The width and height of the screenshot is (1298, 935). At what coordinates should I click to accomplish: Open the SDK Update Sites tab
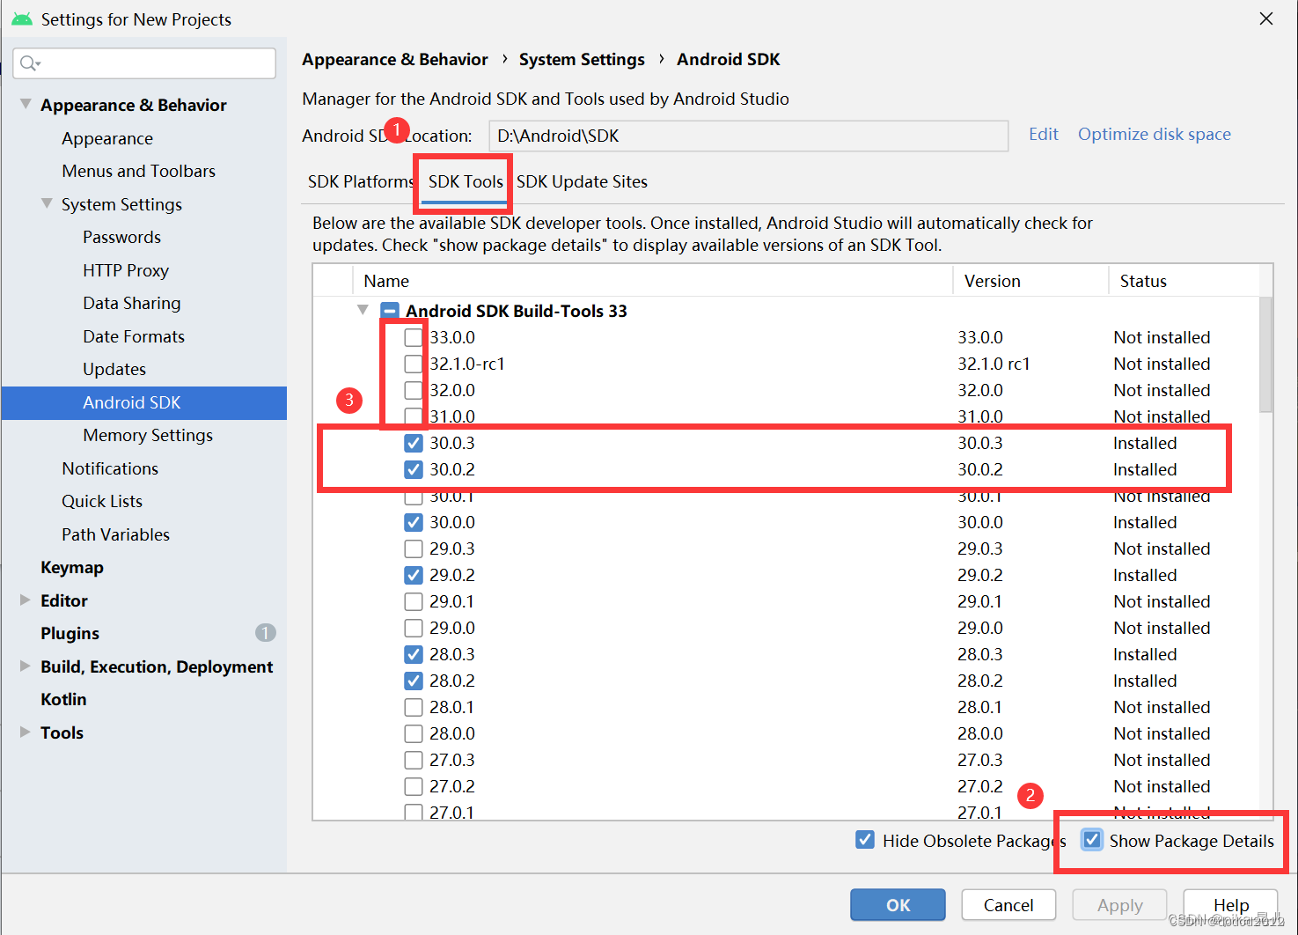[582, 181]
